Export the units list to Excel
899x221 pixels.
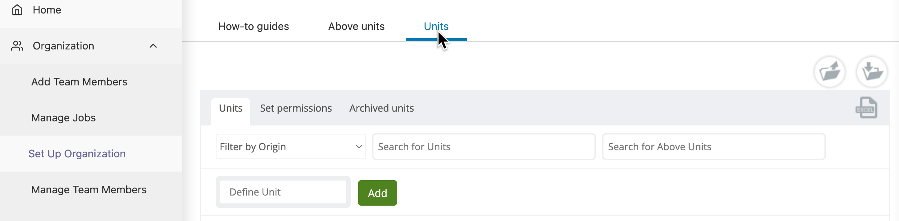point(866,108)
